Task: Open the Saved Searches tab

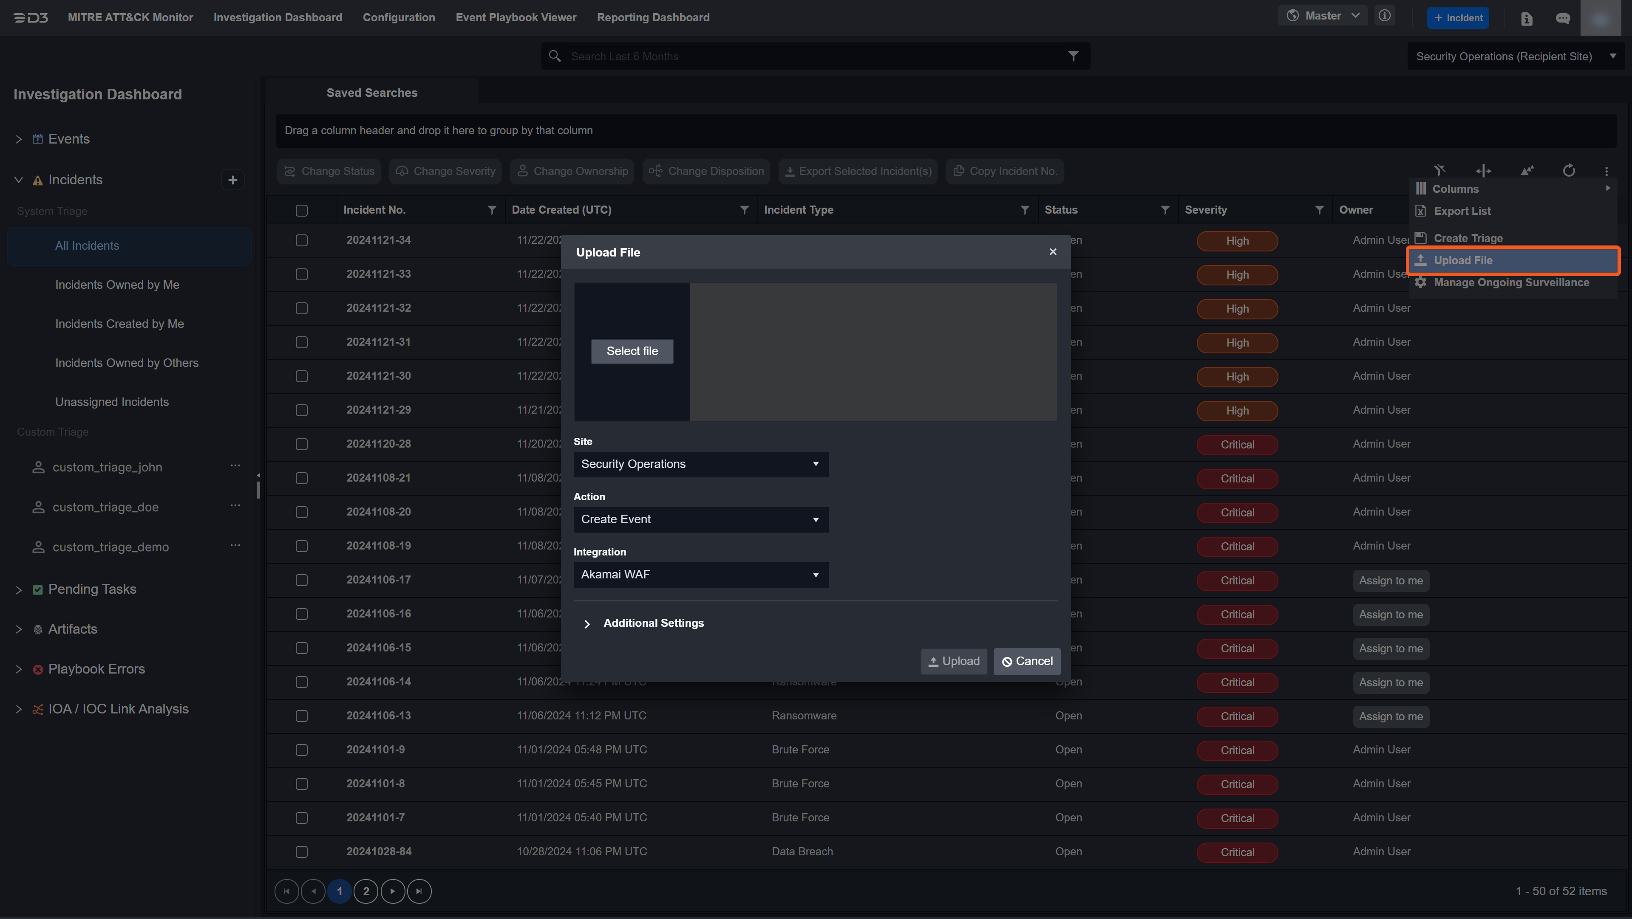Action: pyautogui.click(x=371, y=93)
